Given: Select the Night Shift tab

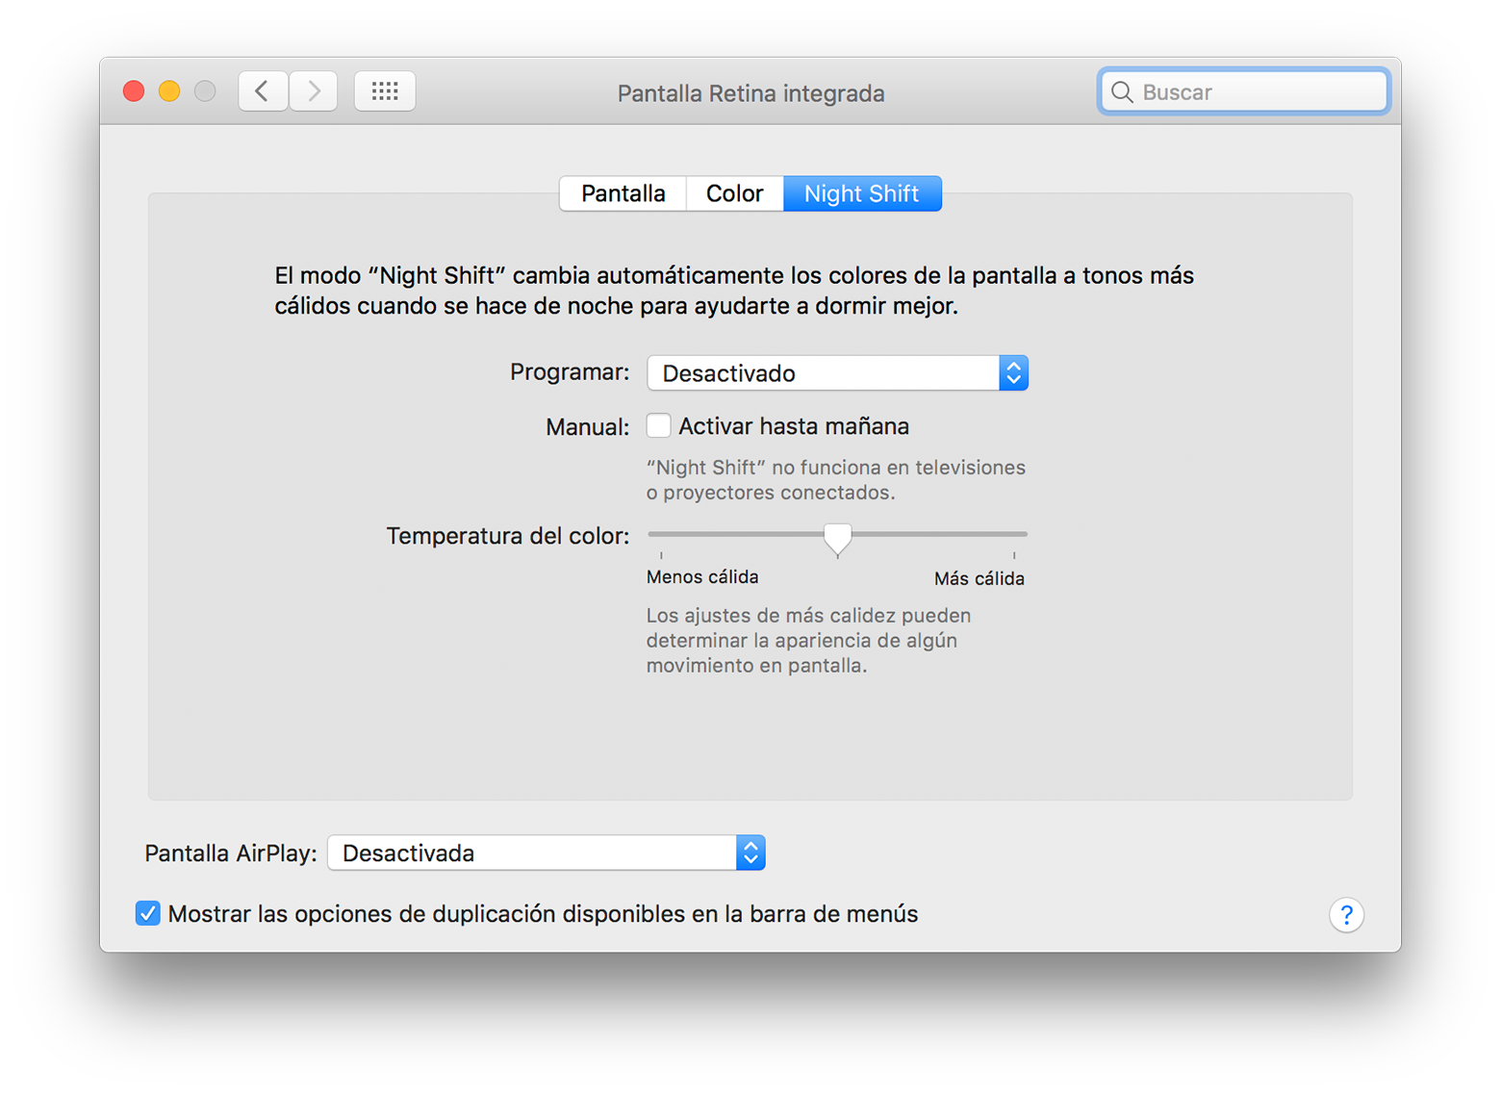Looking at the screenshot, I should pyautogui.click(x=862, y=193).
